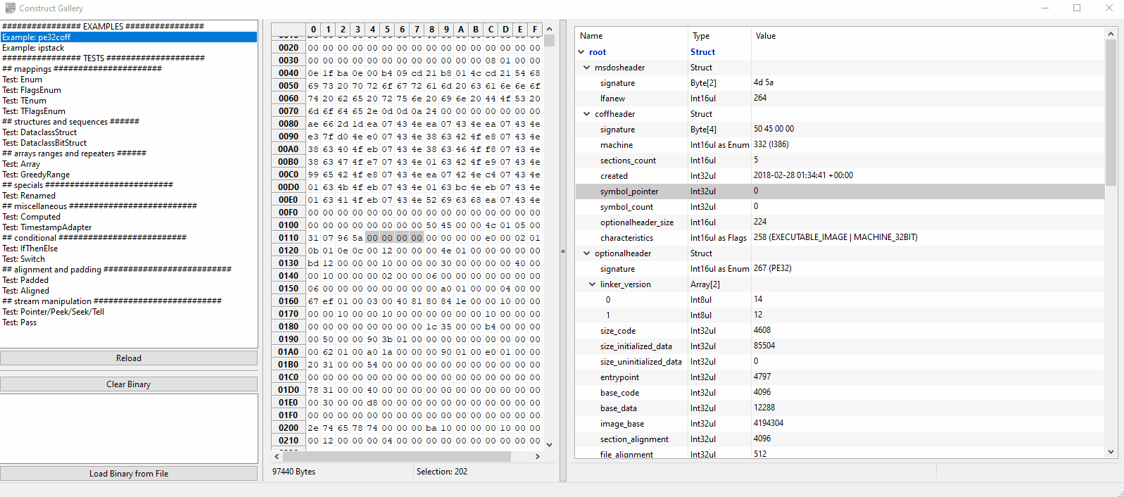
Task: Select Example: ipstack in gallery list
Action: [x=33, y=48]
